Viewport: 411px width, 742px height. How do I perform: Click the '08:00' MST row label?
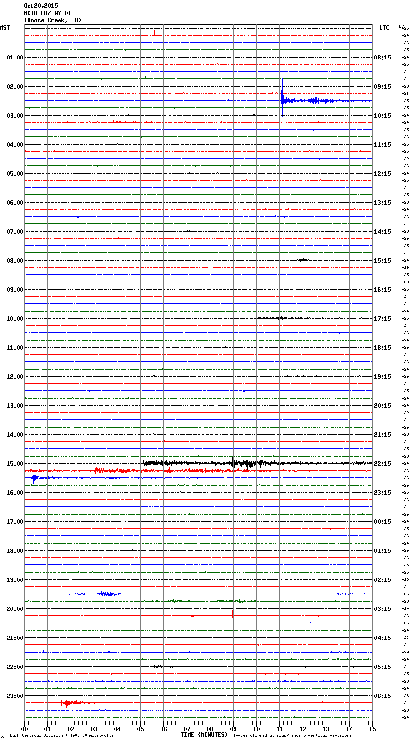point(15,261)
